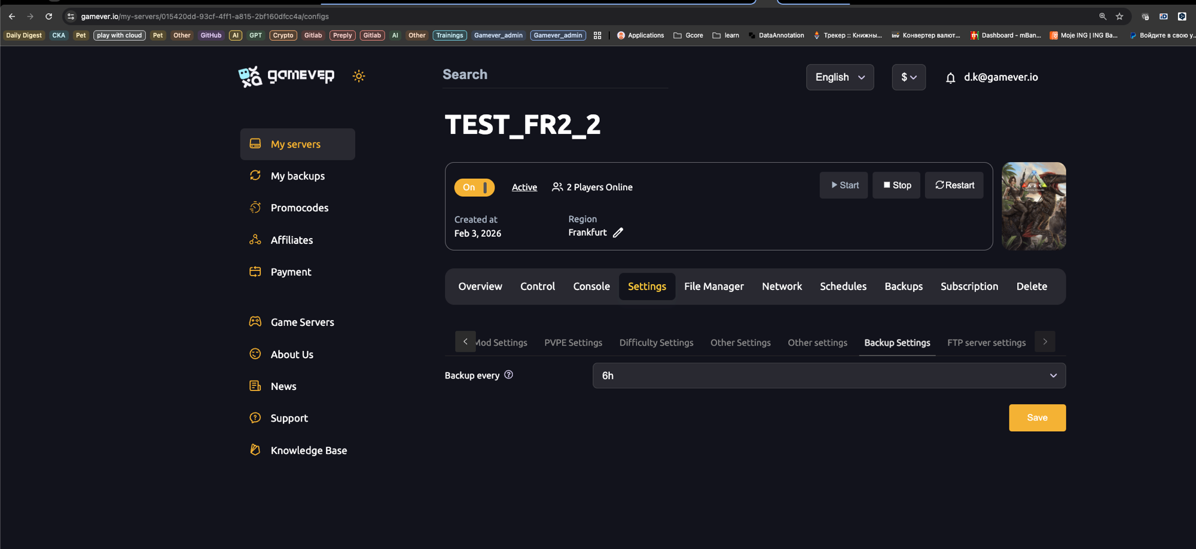Select lowercase Other settings sub-tab
1196x549 pixels.
tap(817, 343)
